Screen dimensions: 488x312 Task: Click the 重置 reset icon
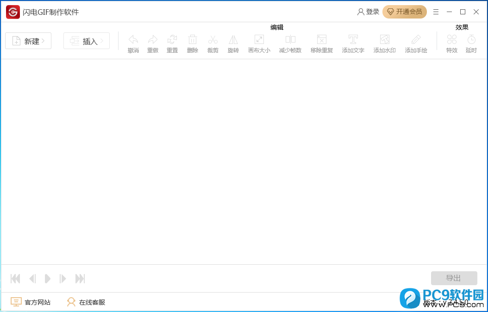click(172, 40)
